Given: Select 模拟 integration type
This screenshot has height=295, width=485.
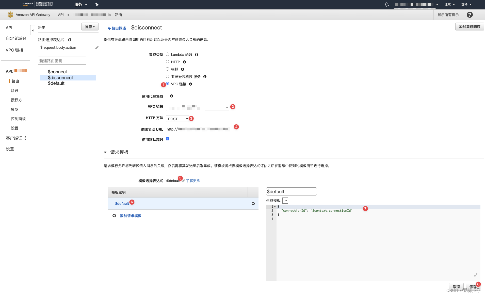Looking at the screenshot, I should tap(168, 69).
